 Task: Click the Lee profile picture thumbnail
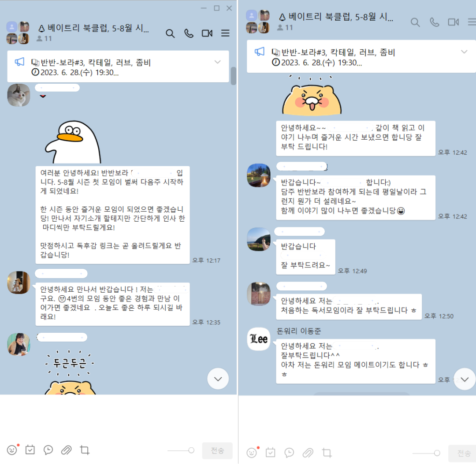pyautogui.click(x=259, y=339)
